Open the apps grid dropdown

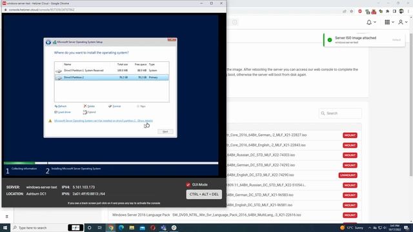click(389, 23)
